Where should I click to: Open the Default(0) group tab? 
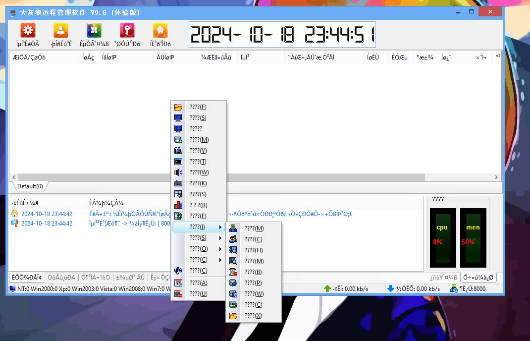point(30,186)
